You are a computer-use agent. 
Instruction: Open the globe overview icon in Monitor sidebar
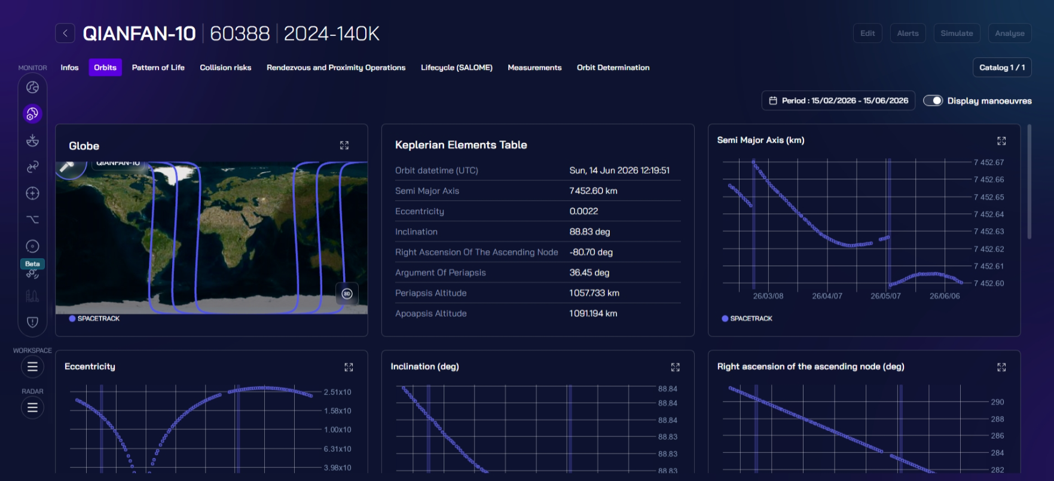click(x=32, y=87)
